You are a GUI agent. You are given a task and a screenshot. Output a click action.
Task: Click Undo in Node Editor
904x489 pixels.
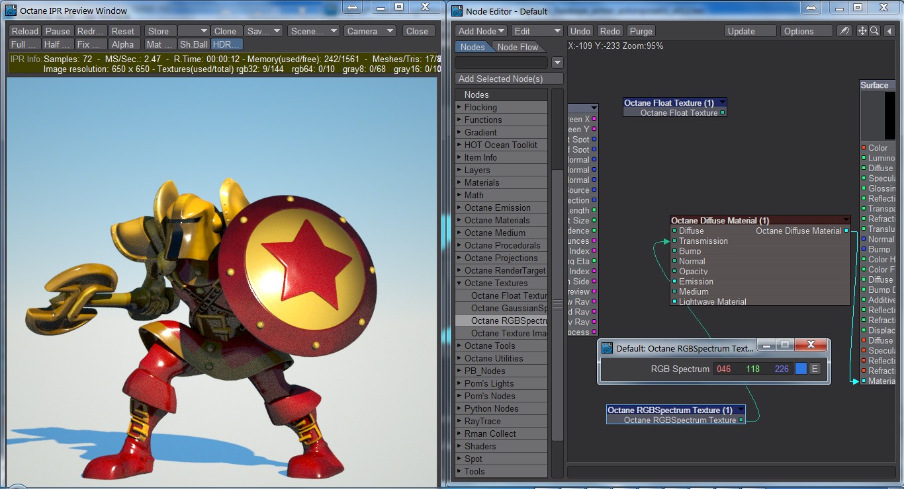pyautogui.click(x=580, y=31)
